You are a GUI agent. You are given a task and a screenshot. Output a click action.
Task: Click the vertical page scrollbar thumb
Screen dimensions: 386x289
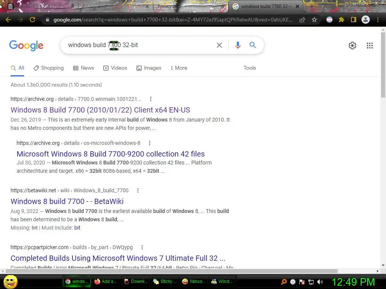pos(383,65)
